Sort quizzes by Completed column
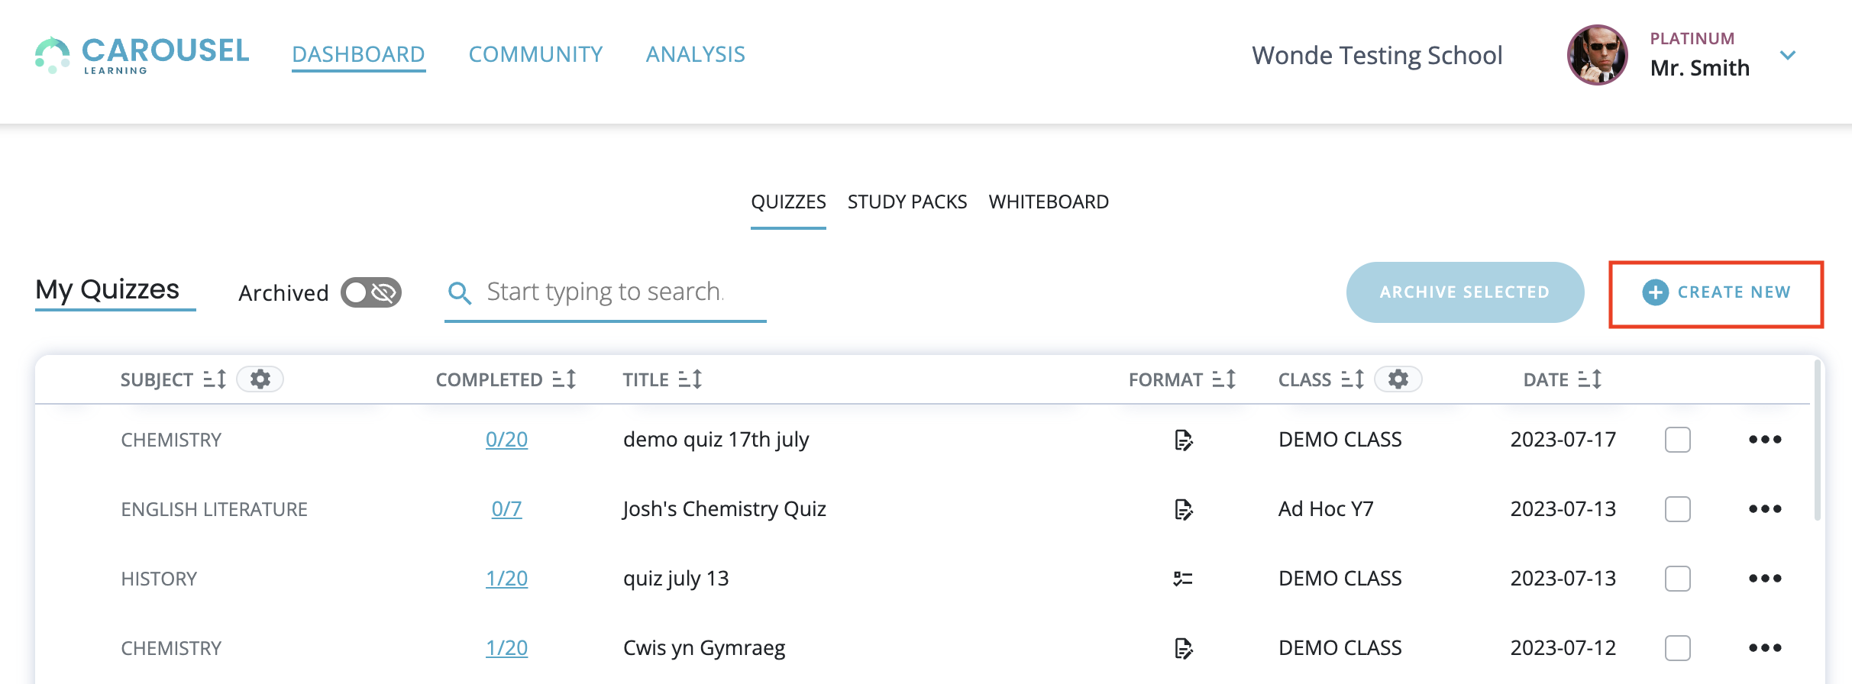This screenshot has height=684, width=1852. (x=564, y=379)
